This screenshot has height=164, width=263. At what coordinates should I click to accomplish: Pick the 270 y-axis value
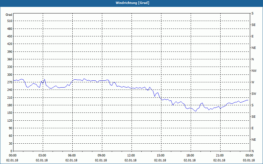tap(10, 82)
